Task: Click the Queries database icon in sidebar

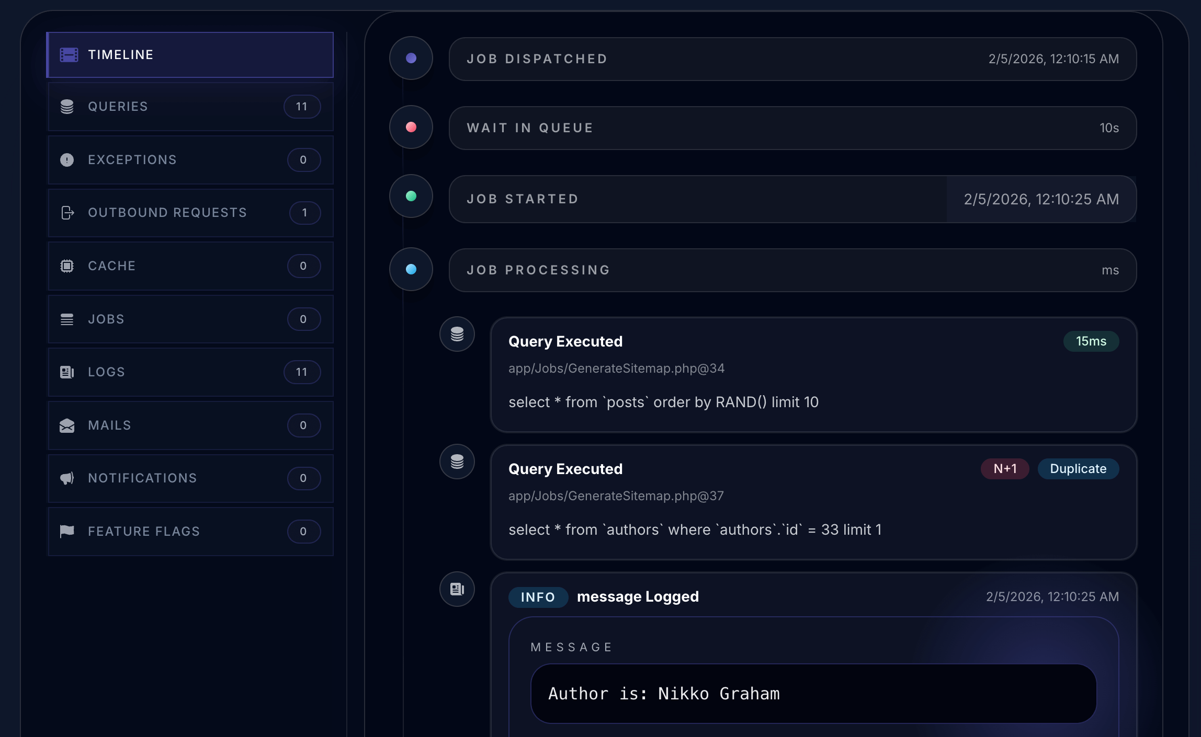Action: [67, 107]
